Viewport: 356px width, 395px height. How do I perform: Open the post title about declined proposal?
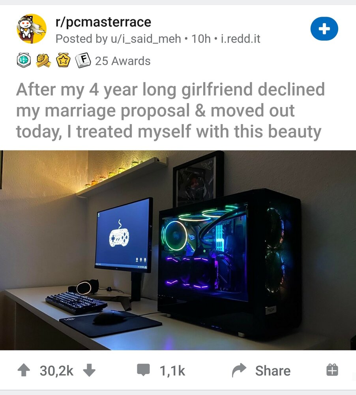tap(170, 110)
